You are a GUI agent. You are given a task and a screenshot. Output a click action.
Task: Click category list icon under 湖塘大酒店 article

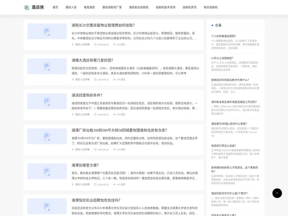click(73, 80)
